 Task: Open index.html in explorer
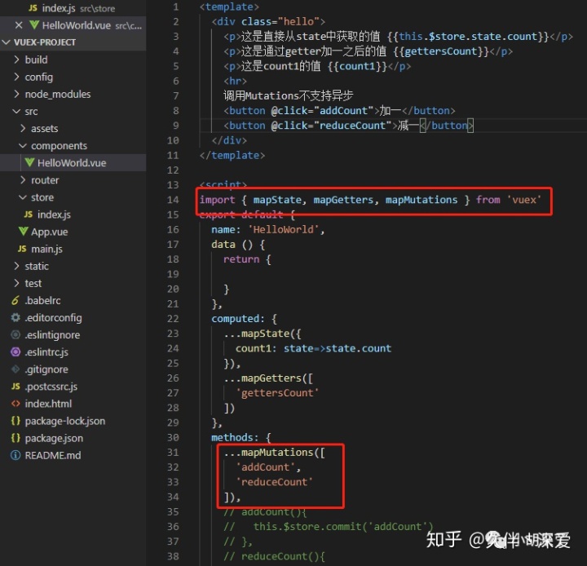point(73,405)
